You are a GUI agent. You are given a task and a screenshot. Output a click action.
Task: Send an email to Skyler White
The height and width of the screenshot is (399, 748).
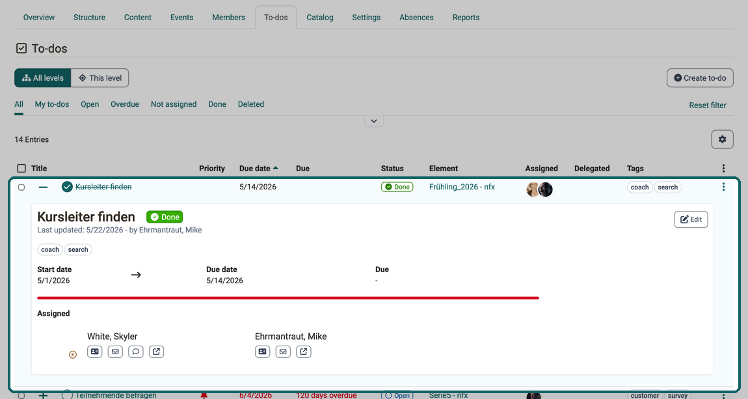[x=115, y=351]
